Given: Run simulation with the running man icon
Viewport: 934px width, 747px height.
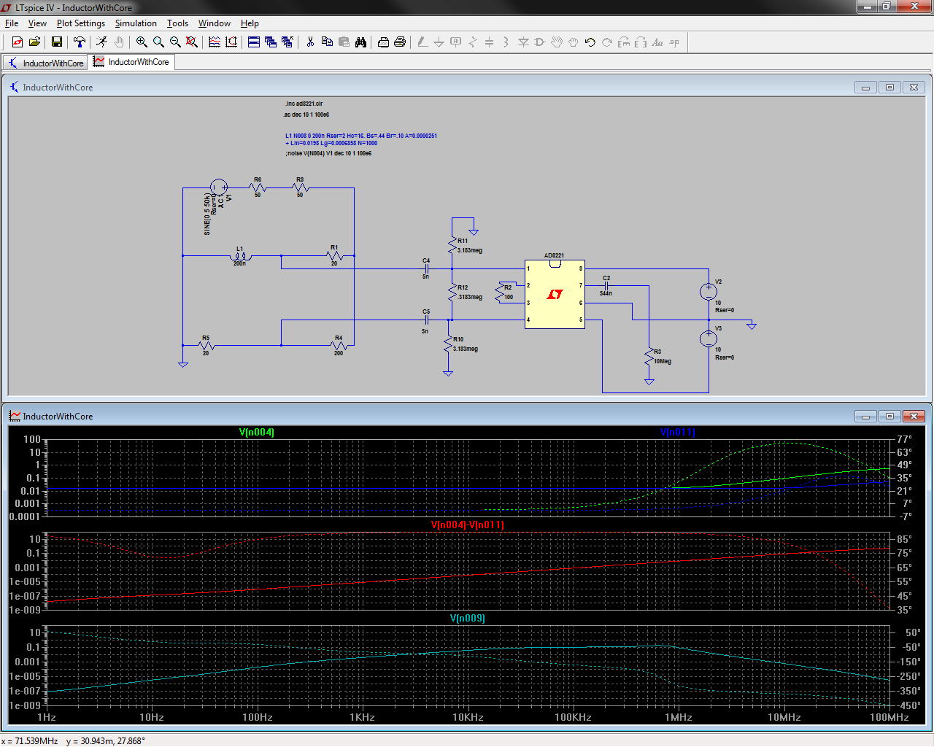Looking at the screenshot, I should coord(102,42).
